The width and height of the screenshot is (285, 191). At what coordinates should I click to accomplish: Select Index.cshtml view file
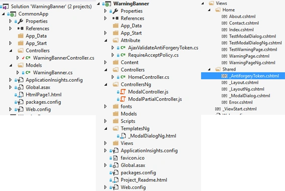coord(241,30)
